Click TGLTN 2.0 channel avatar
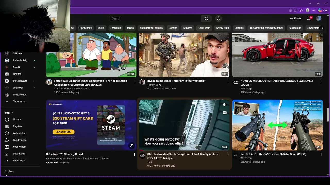The image size is (330, 185). pyautogui.click(x=235, y=155)
